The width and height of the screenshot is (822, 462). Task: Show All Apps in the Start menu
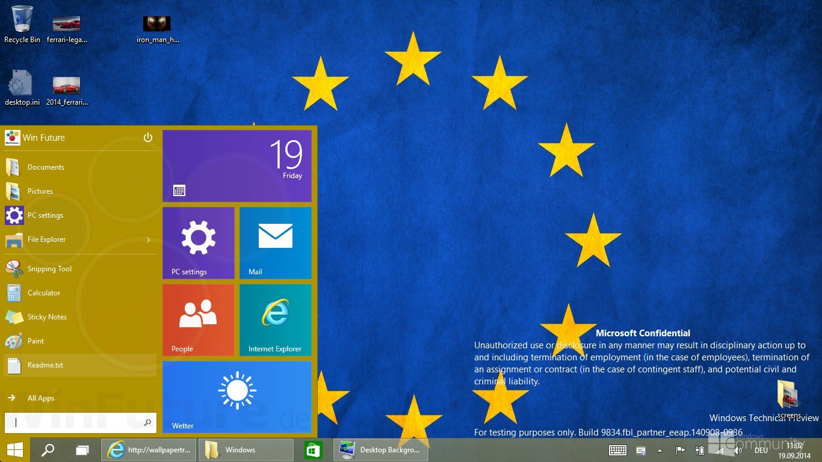pos(80,398)
